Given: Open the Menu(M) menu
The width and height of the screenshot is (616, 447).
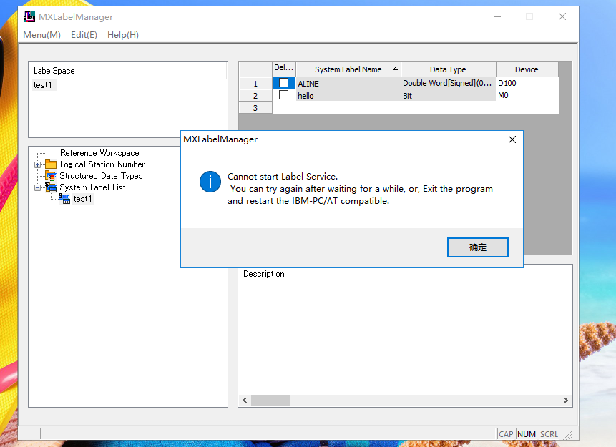Looking at the screenshot, I should click(41, 35).
